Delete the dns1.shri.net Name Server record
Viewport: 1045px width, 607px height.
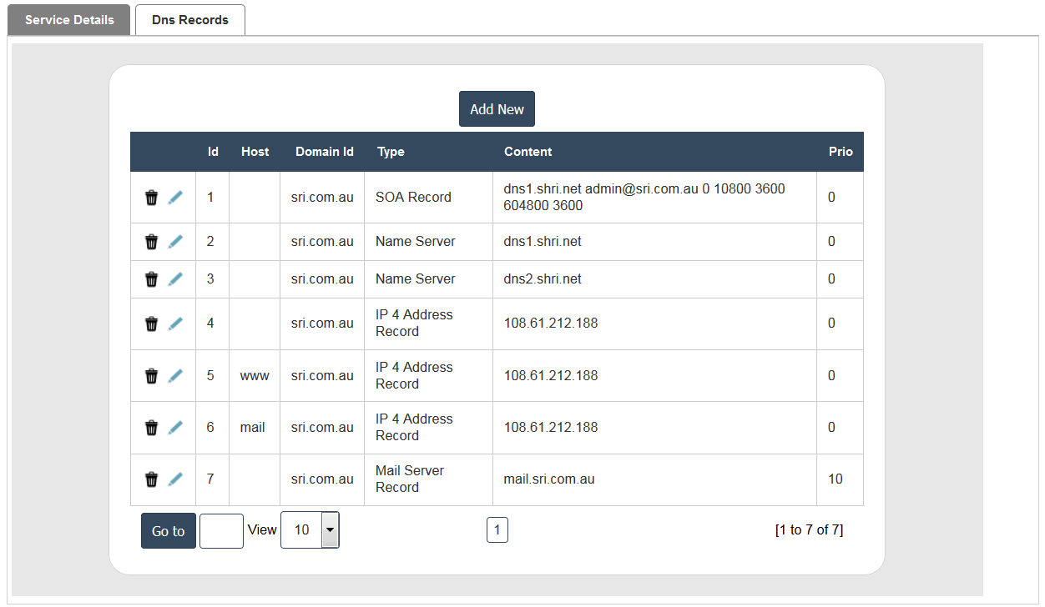pos(151,242)
